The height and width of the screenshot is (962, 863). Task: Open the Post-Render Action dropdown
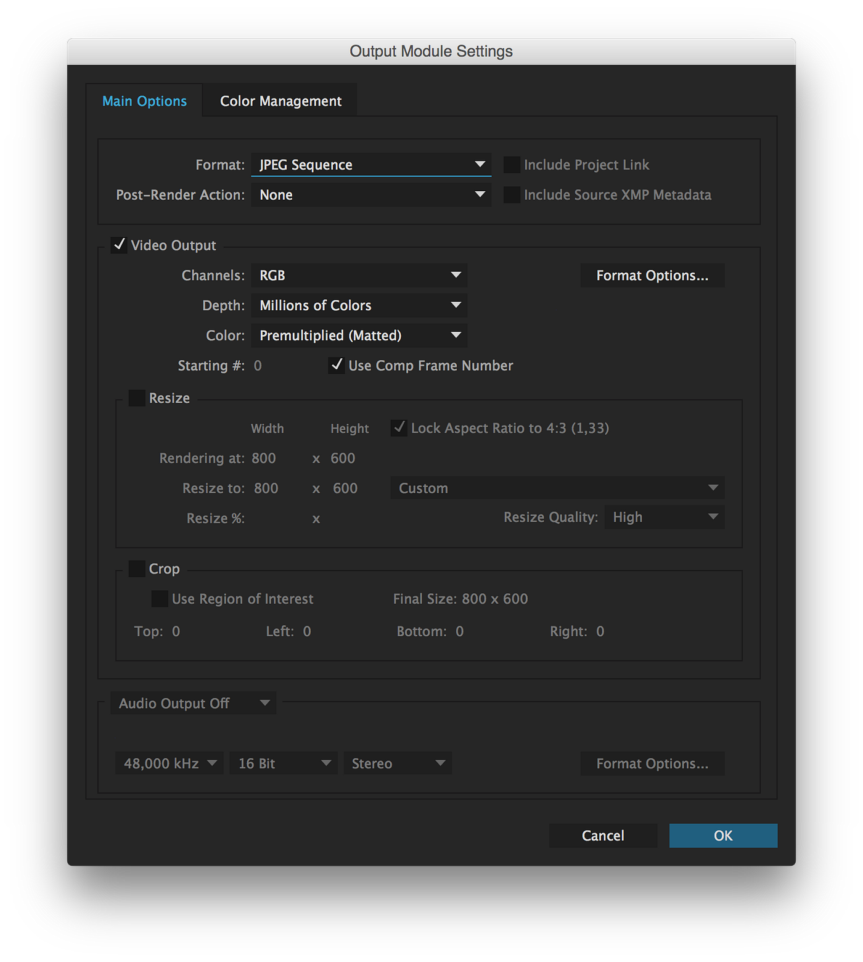click(371, 195)
